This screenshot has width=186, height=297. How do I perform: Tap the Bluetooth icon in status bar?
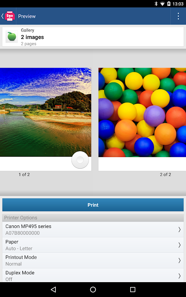click(156, 4)
